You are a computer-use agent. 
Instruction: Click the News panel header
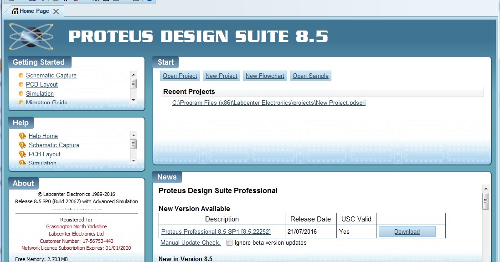tap(167, 177)
